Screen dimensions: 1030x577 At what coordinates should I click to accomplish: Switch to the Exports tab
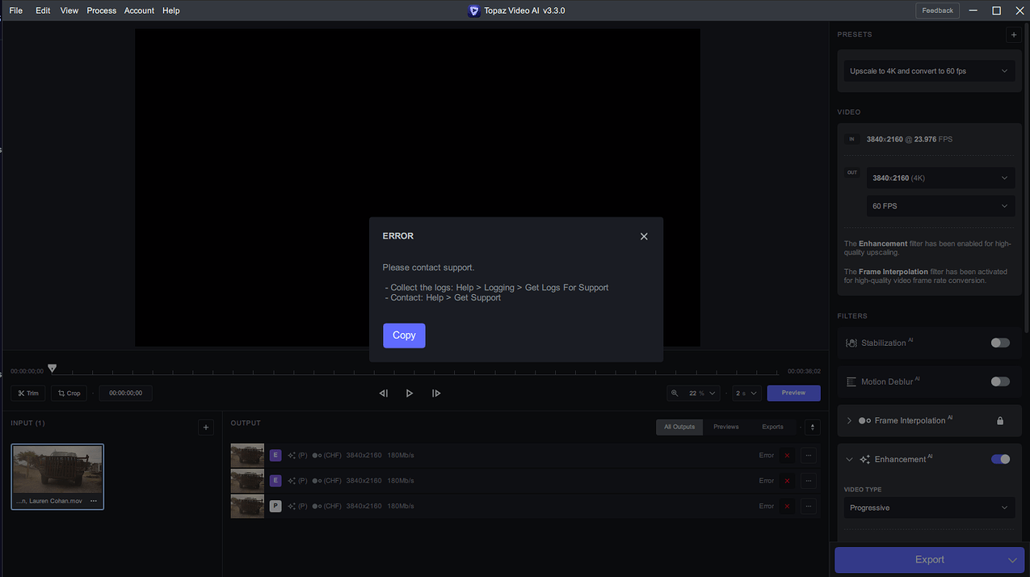click(773, 427)
